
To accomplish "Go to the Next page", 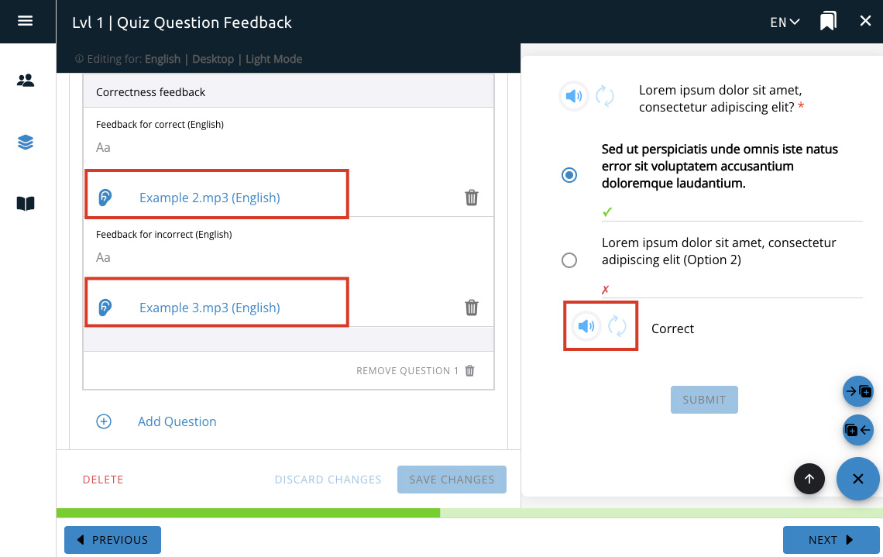I will (830, 540).
